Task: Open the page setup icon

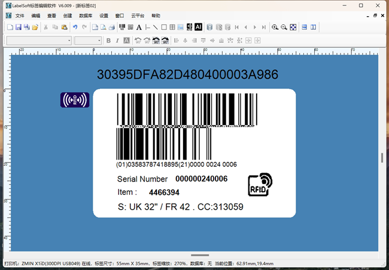Action: (95, 27)
